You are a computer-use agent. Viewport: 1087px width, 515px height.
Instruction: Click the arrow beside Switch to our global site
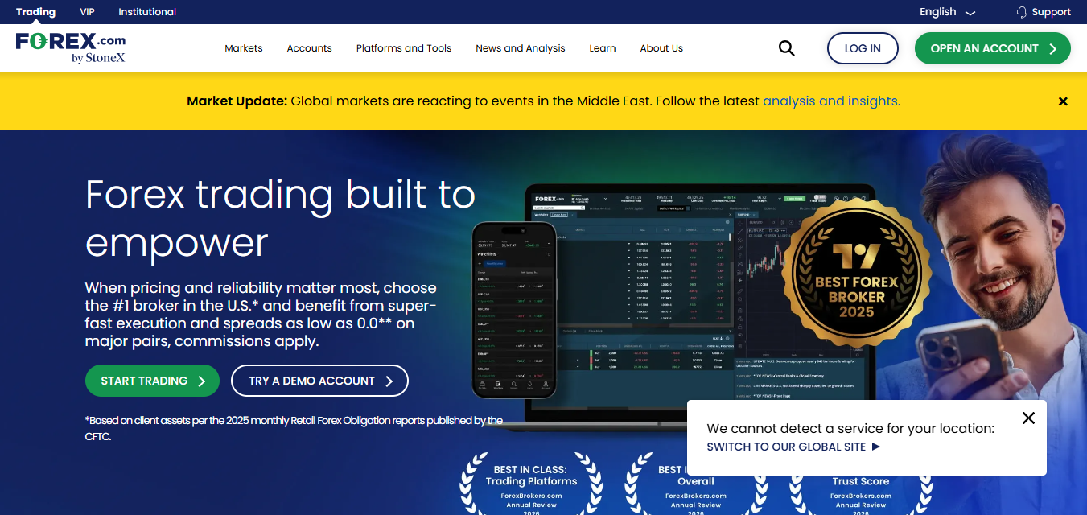click(x=876, y=447)
